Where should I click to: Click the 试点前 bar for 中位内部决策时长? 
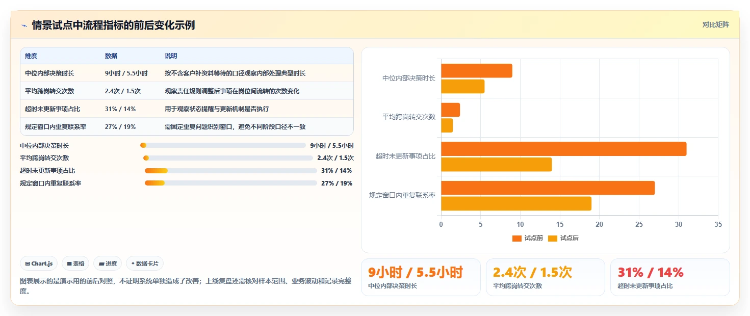pyautogui.click(x=477, y=71)
